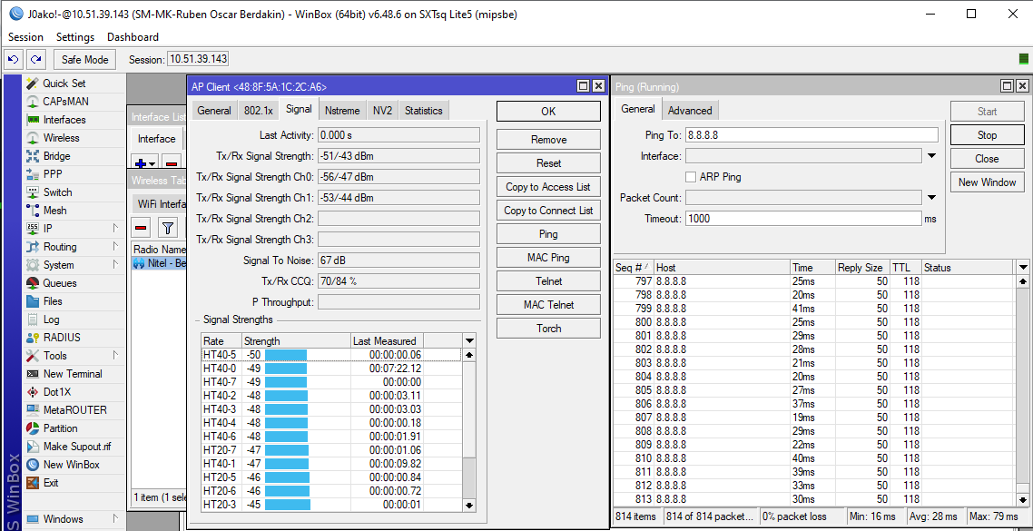The image size is (1033, 531).
Task: Toggle the Safe Mode button
Action: point(84,59)
